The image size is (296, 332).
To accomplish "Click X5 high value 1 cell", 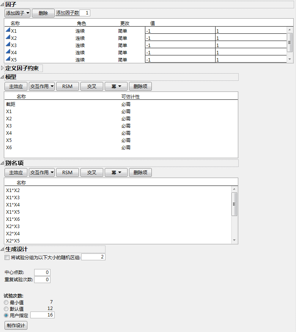I will tap(251, 60).
